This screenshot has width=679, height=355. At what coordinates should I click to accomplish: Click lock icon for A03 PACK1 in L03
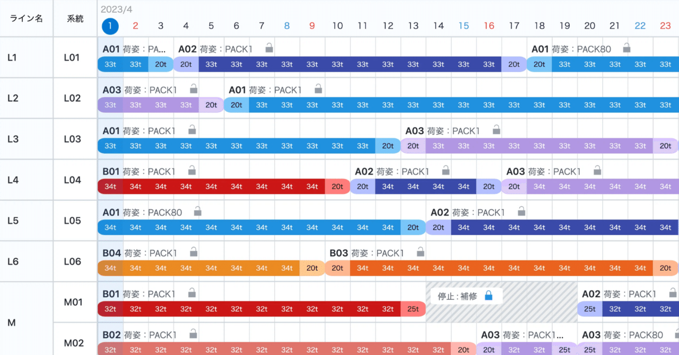point(496,130)
